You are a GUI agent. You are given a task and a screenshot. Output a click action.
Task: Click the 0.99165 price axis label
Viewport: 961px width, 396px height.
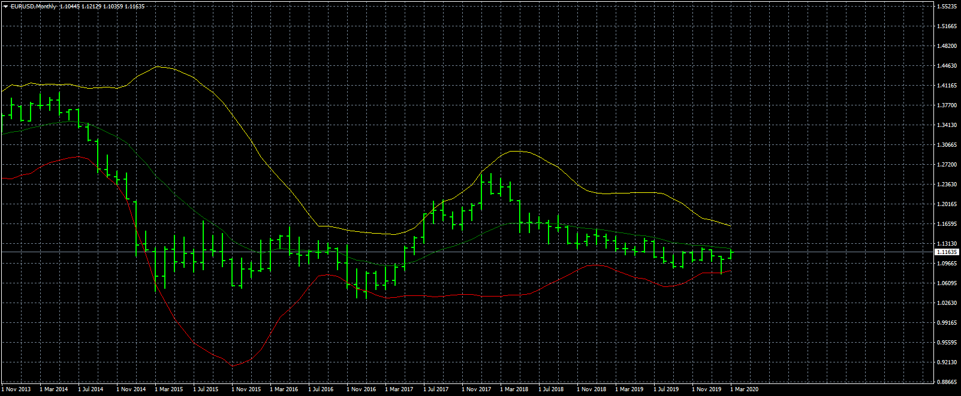(948, 323)
